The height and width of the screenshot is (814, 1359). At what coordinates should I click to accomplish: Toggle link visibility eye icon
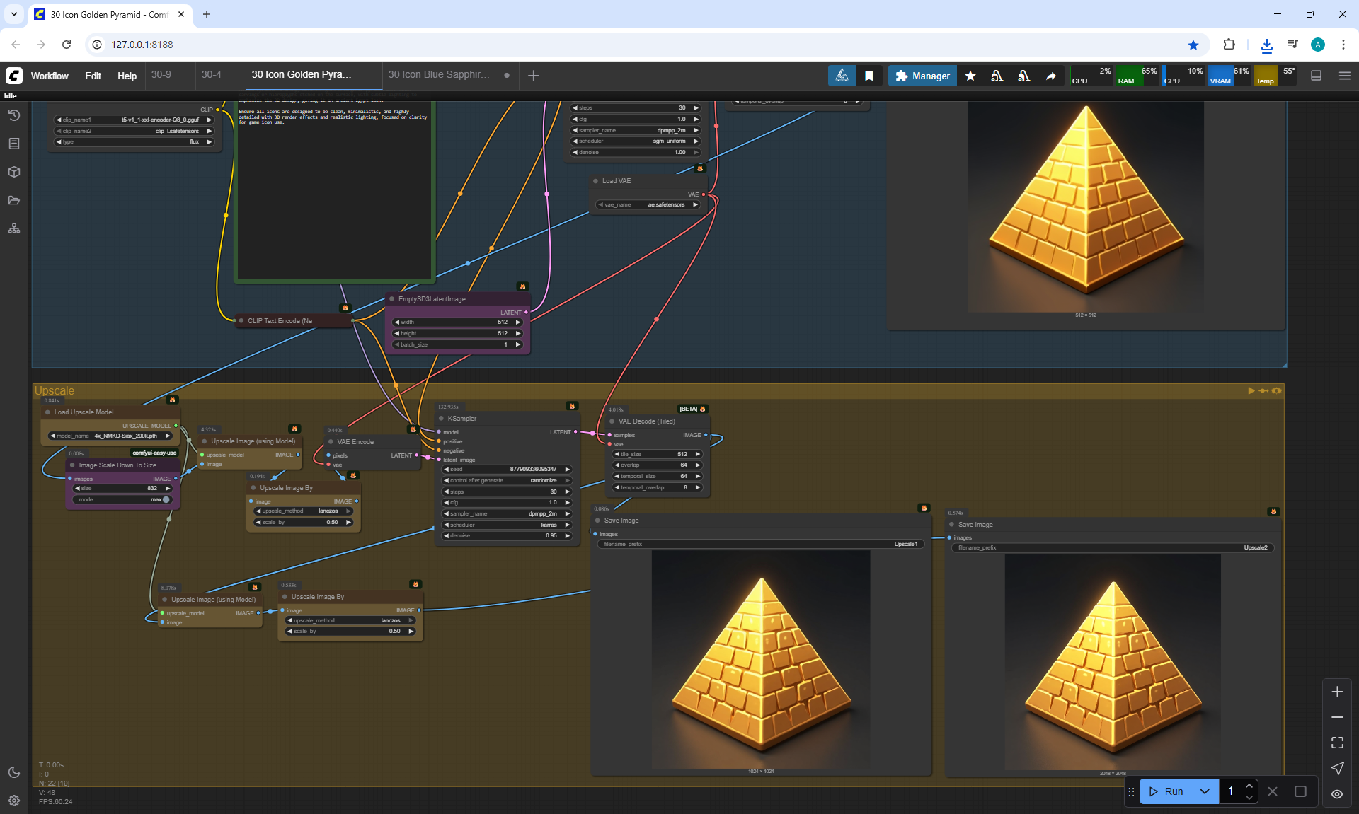1337,793
